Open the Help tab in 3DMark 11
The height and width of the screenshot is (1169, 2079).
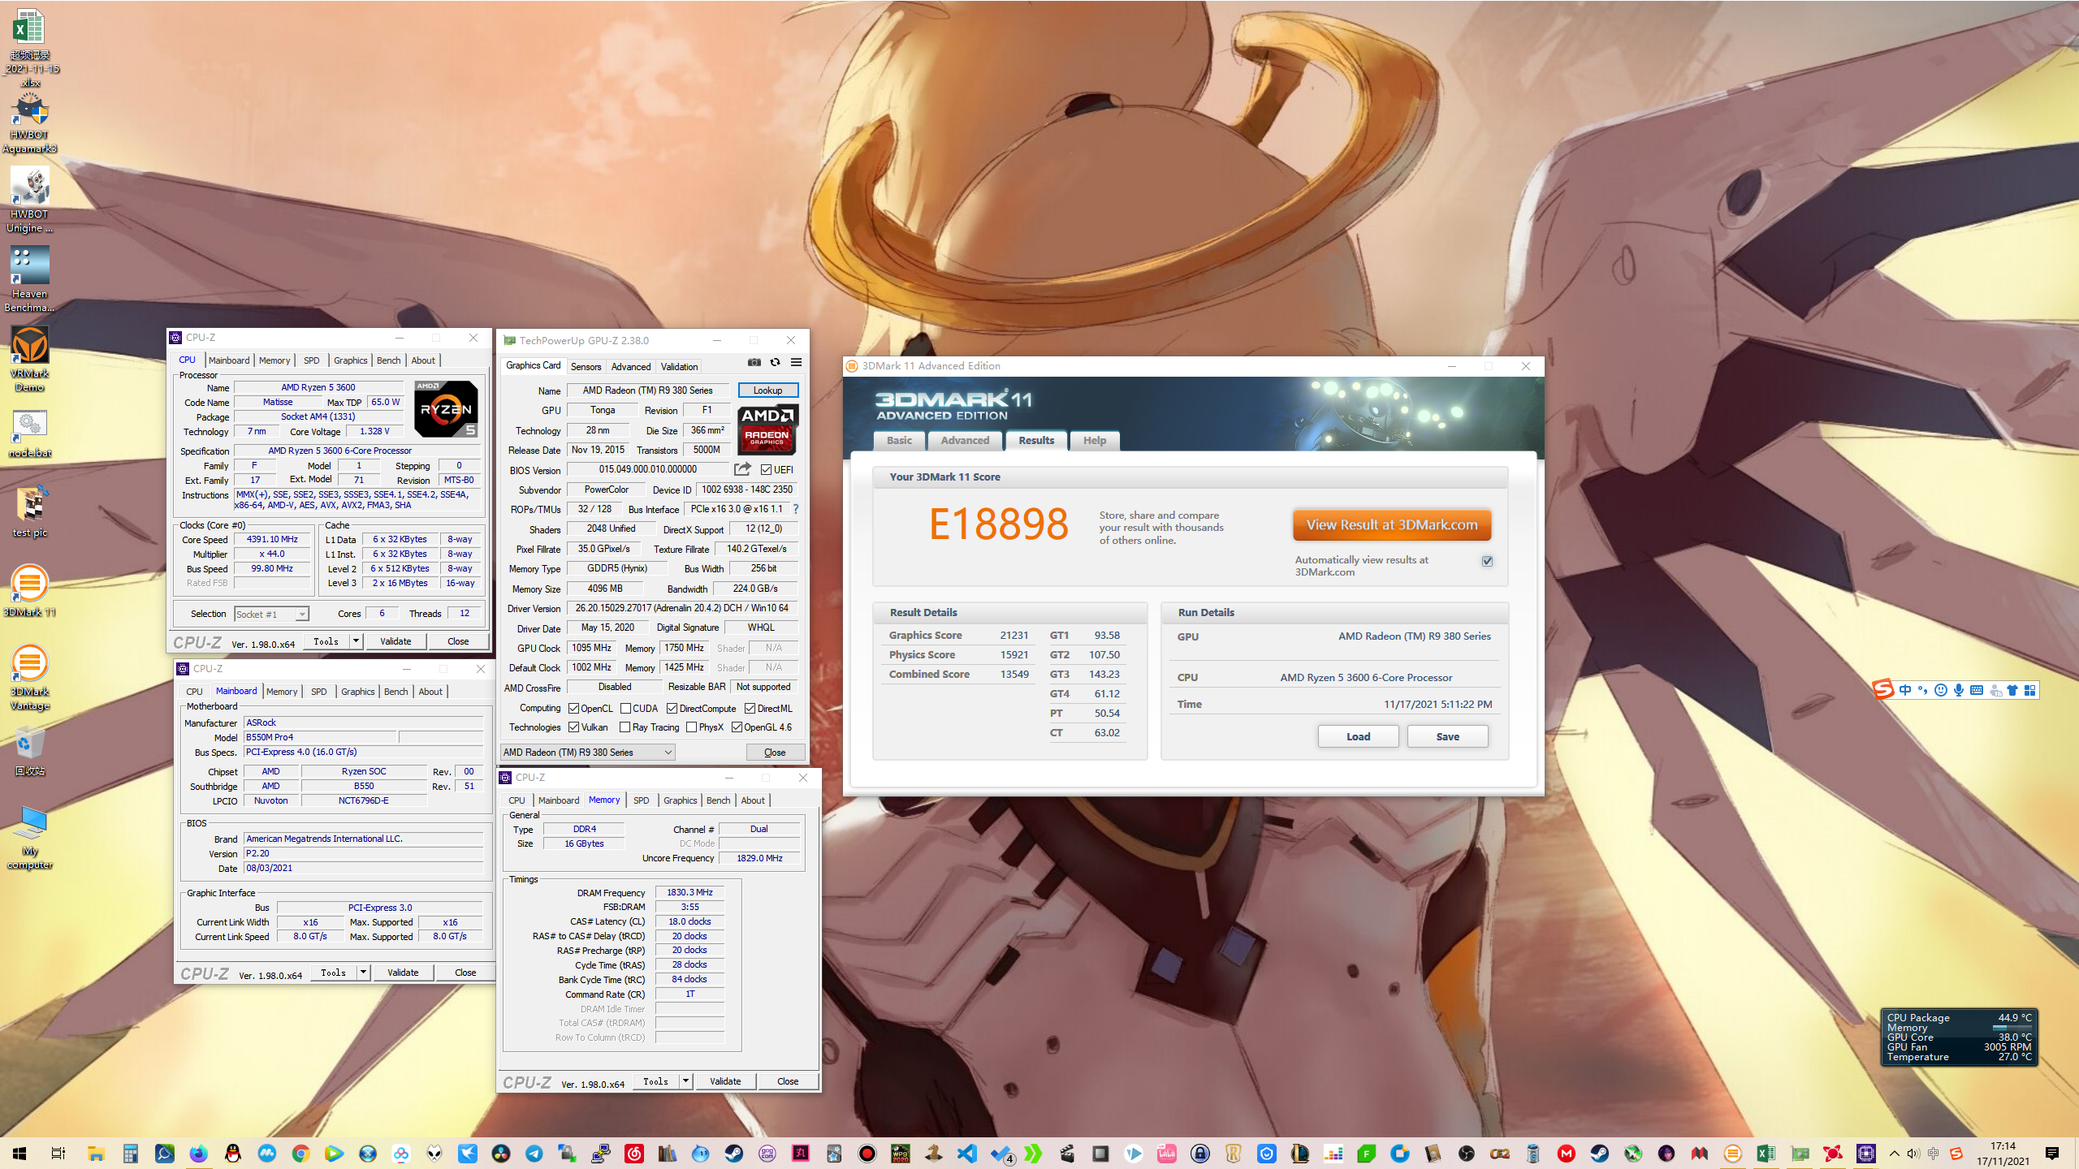pyautogui.click(x=1094, y=440)
